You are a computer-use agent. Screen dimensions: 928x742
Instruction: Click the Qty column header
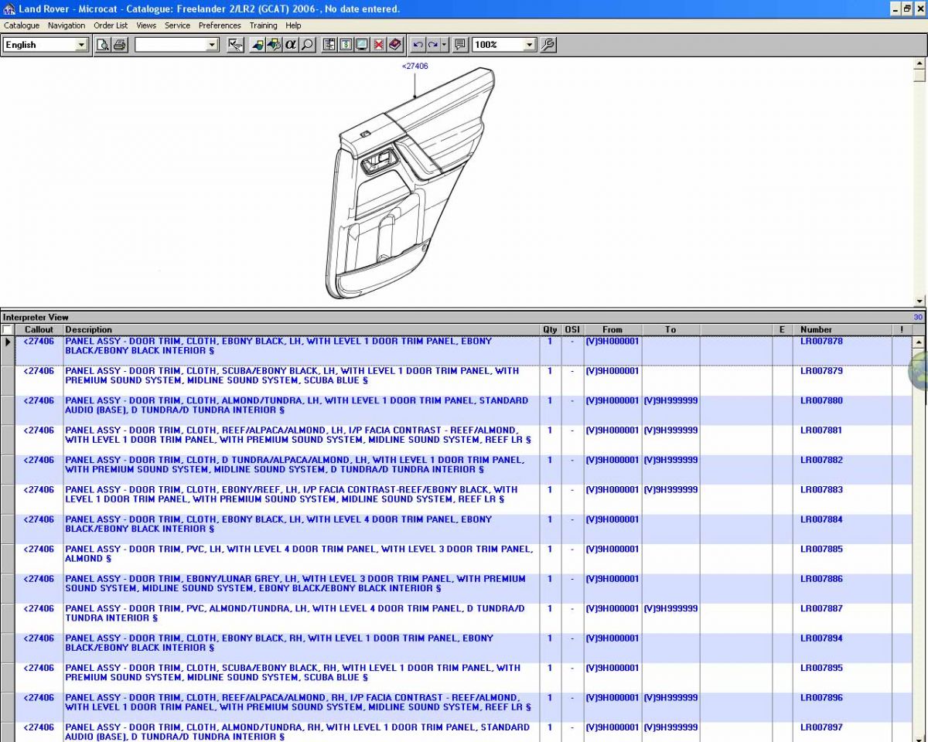tap(550, 329)
